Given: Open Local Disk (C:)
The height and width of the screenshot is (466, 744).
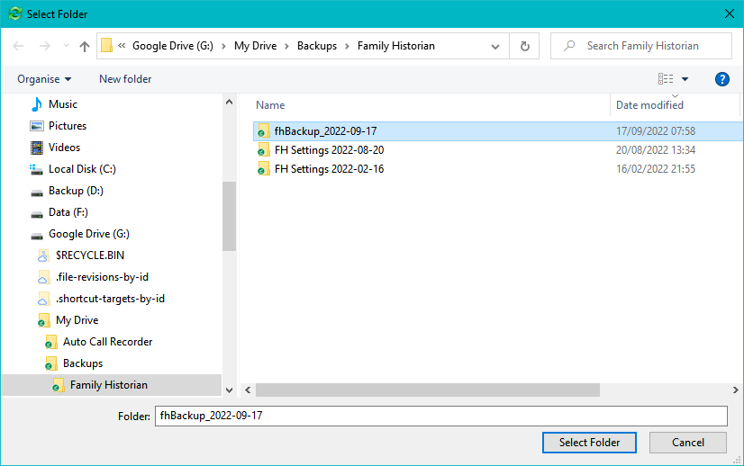Looking at the screenshot, I should pos(82,169).
